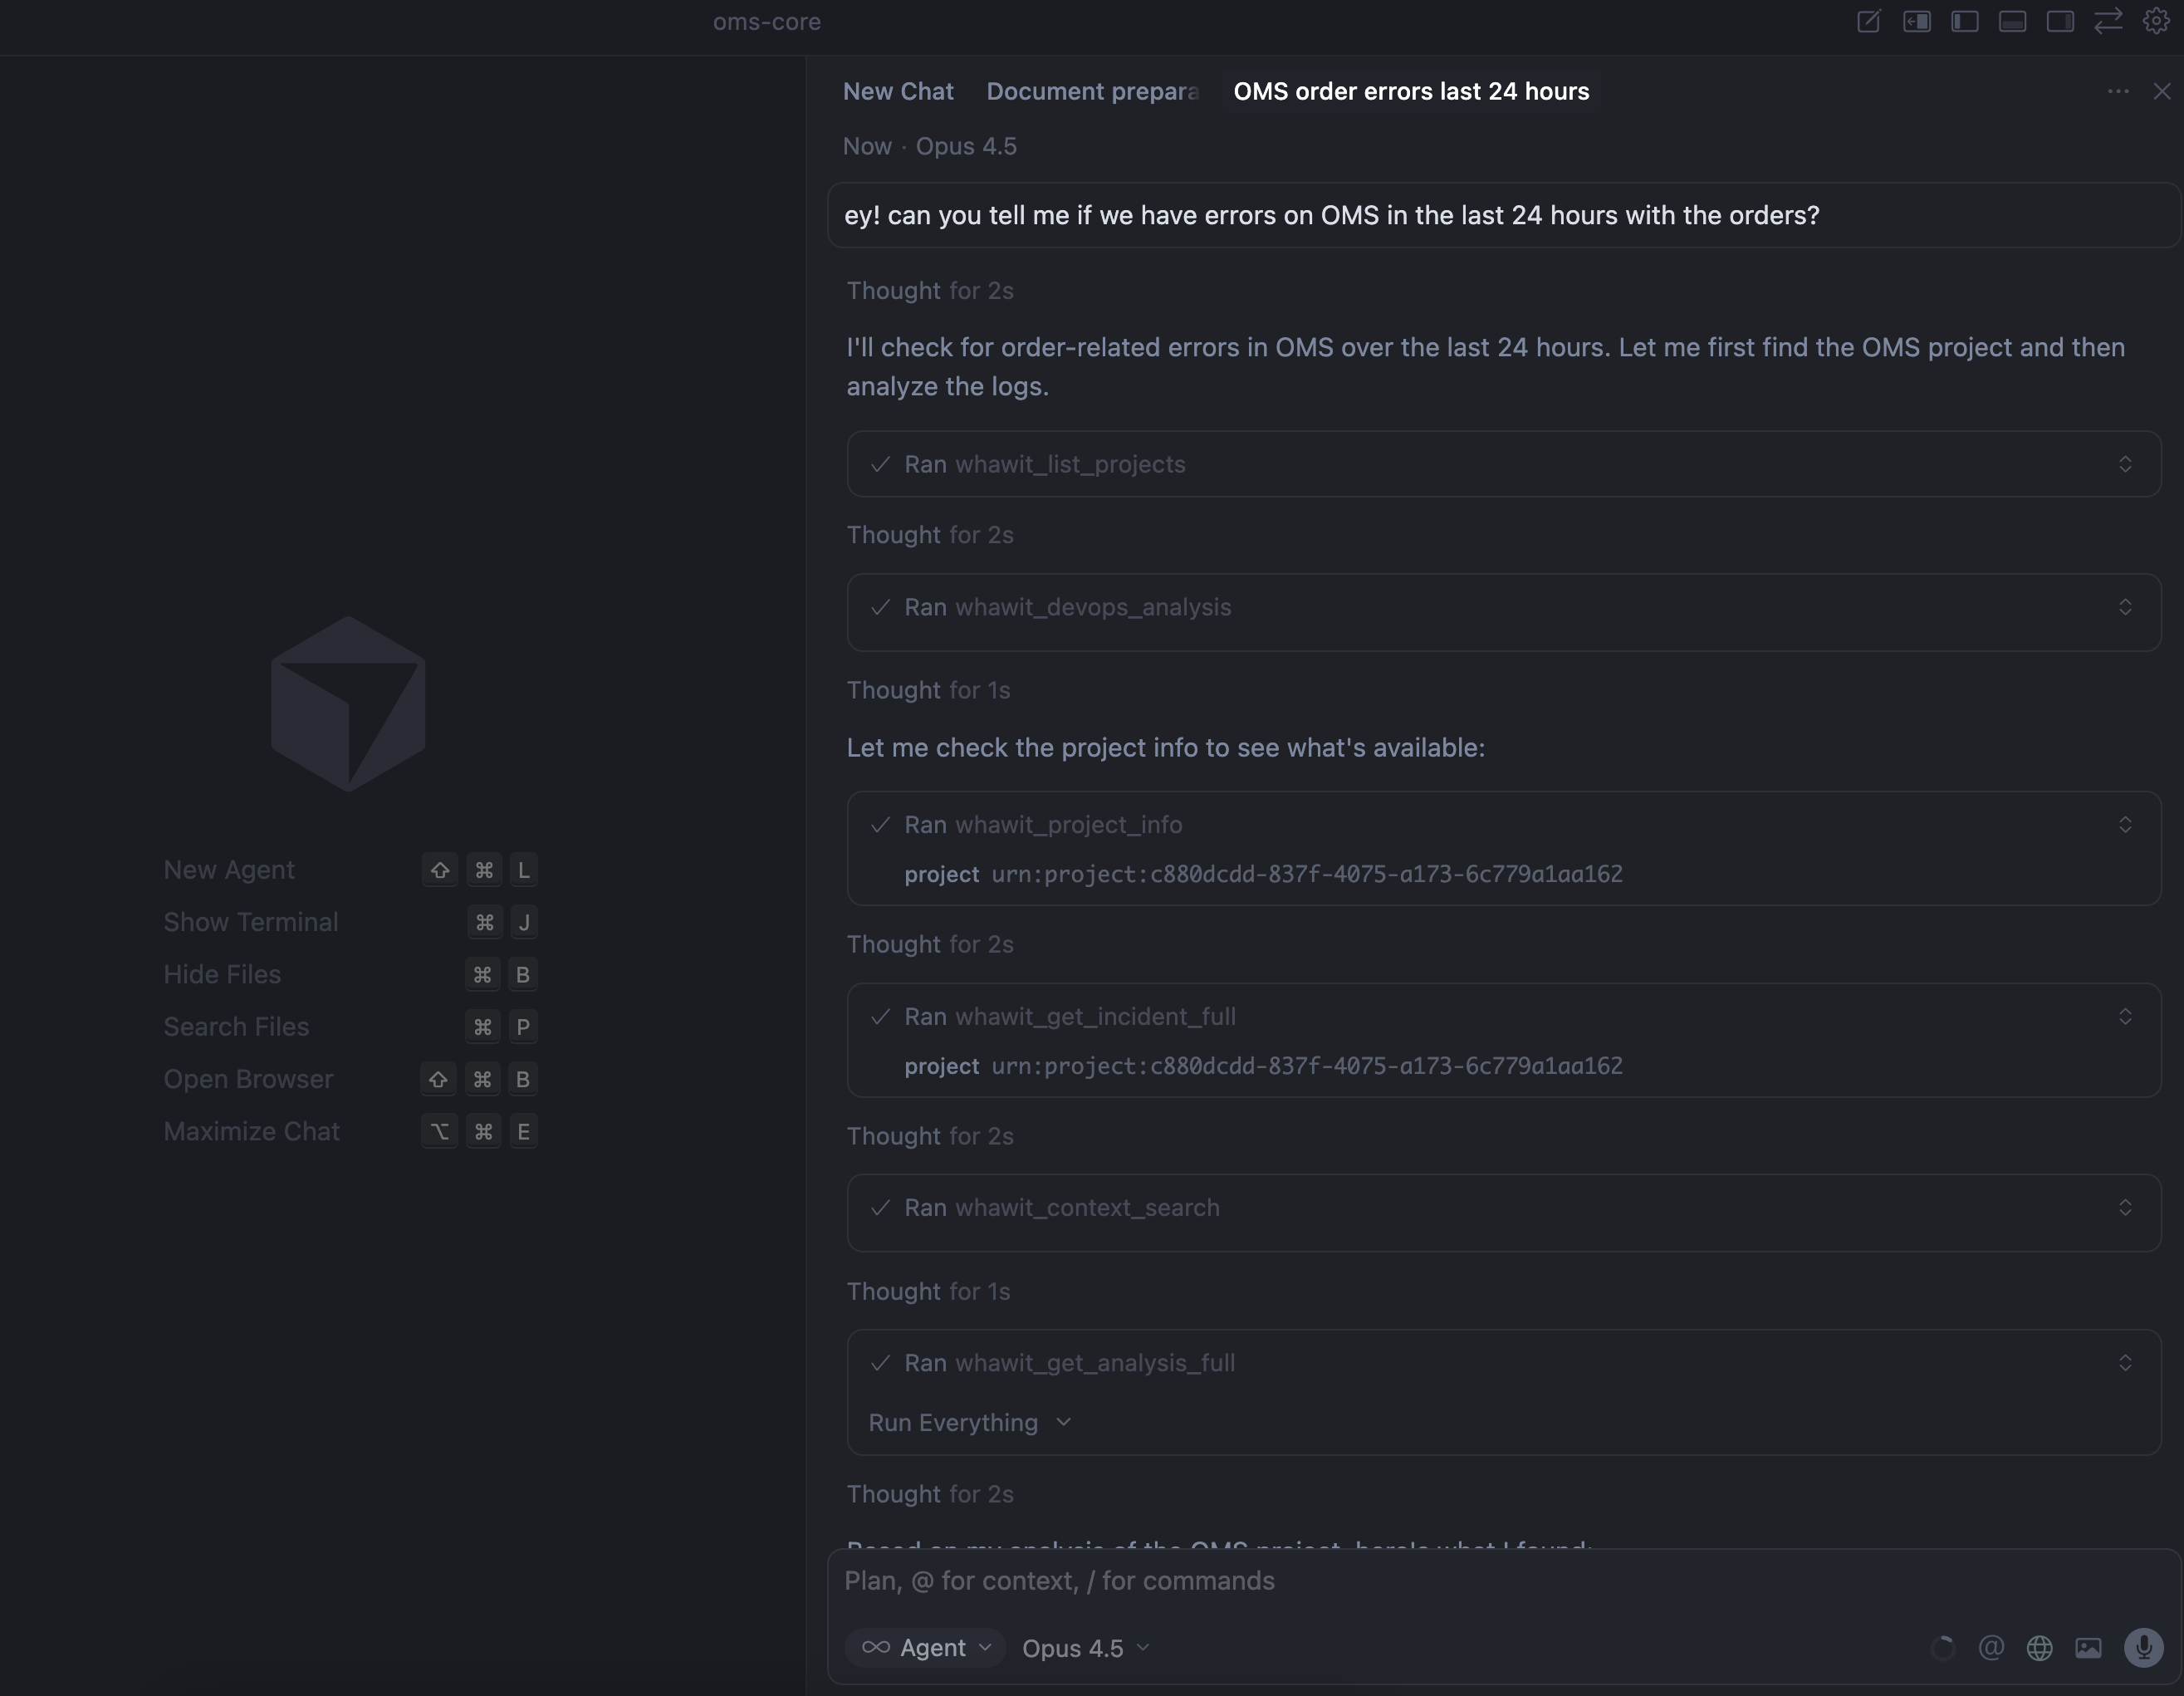Click the Open Browser shortcut entry
Image resolution: width=2184 pixels, height=1696 pixels.
(248, 1079)
